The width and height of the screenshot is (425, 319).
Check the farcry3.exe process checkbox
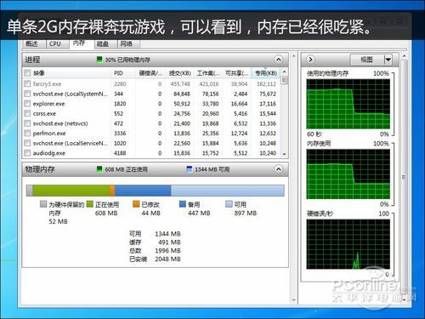(27, 83)
